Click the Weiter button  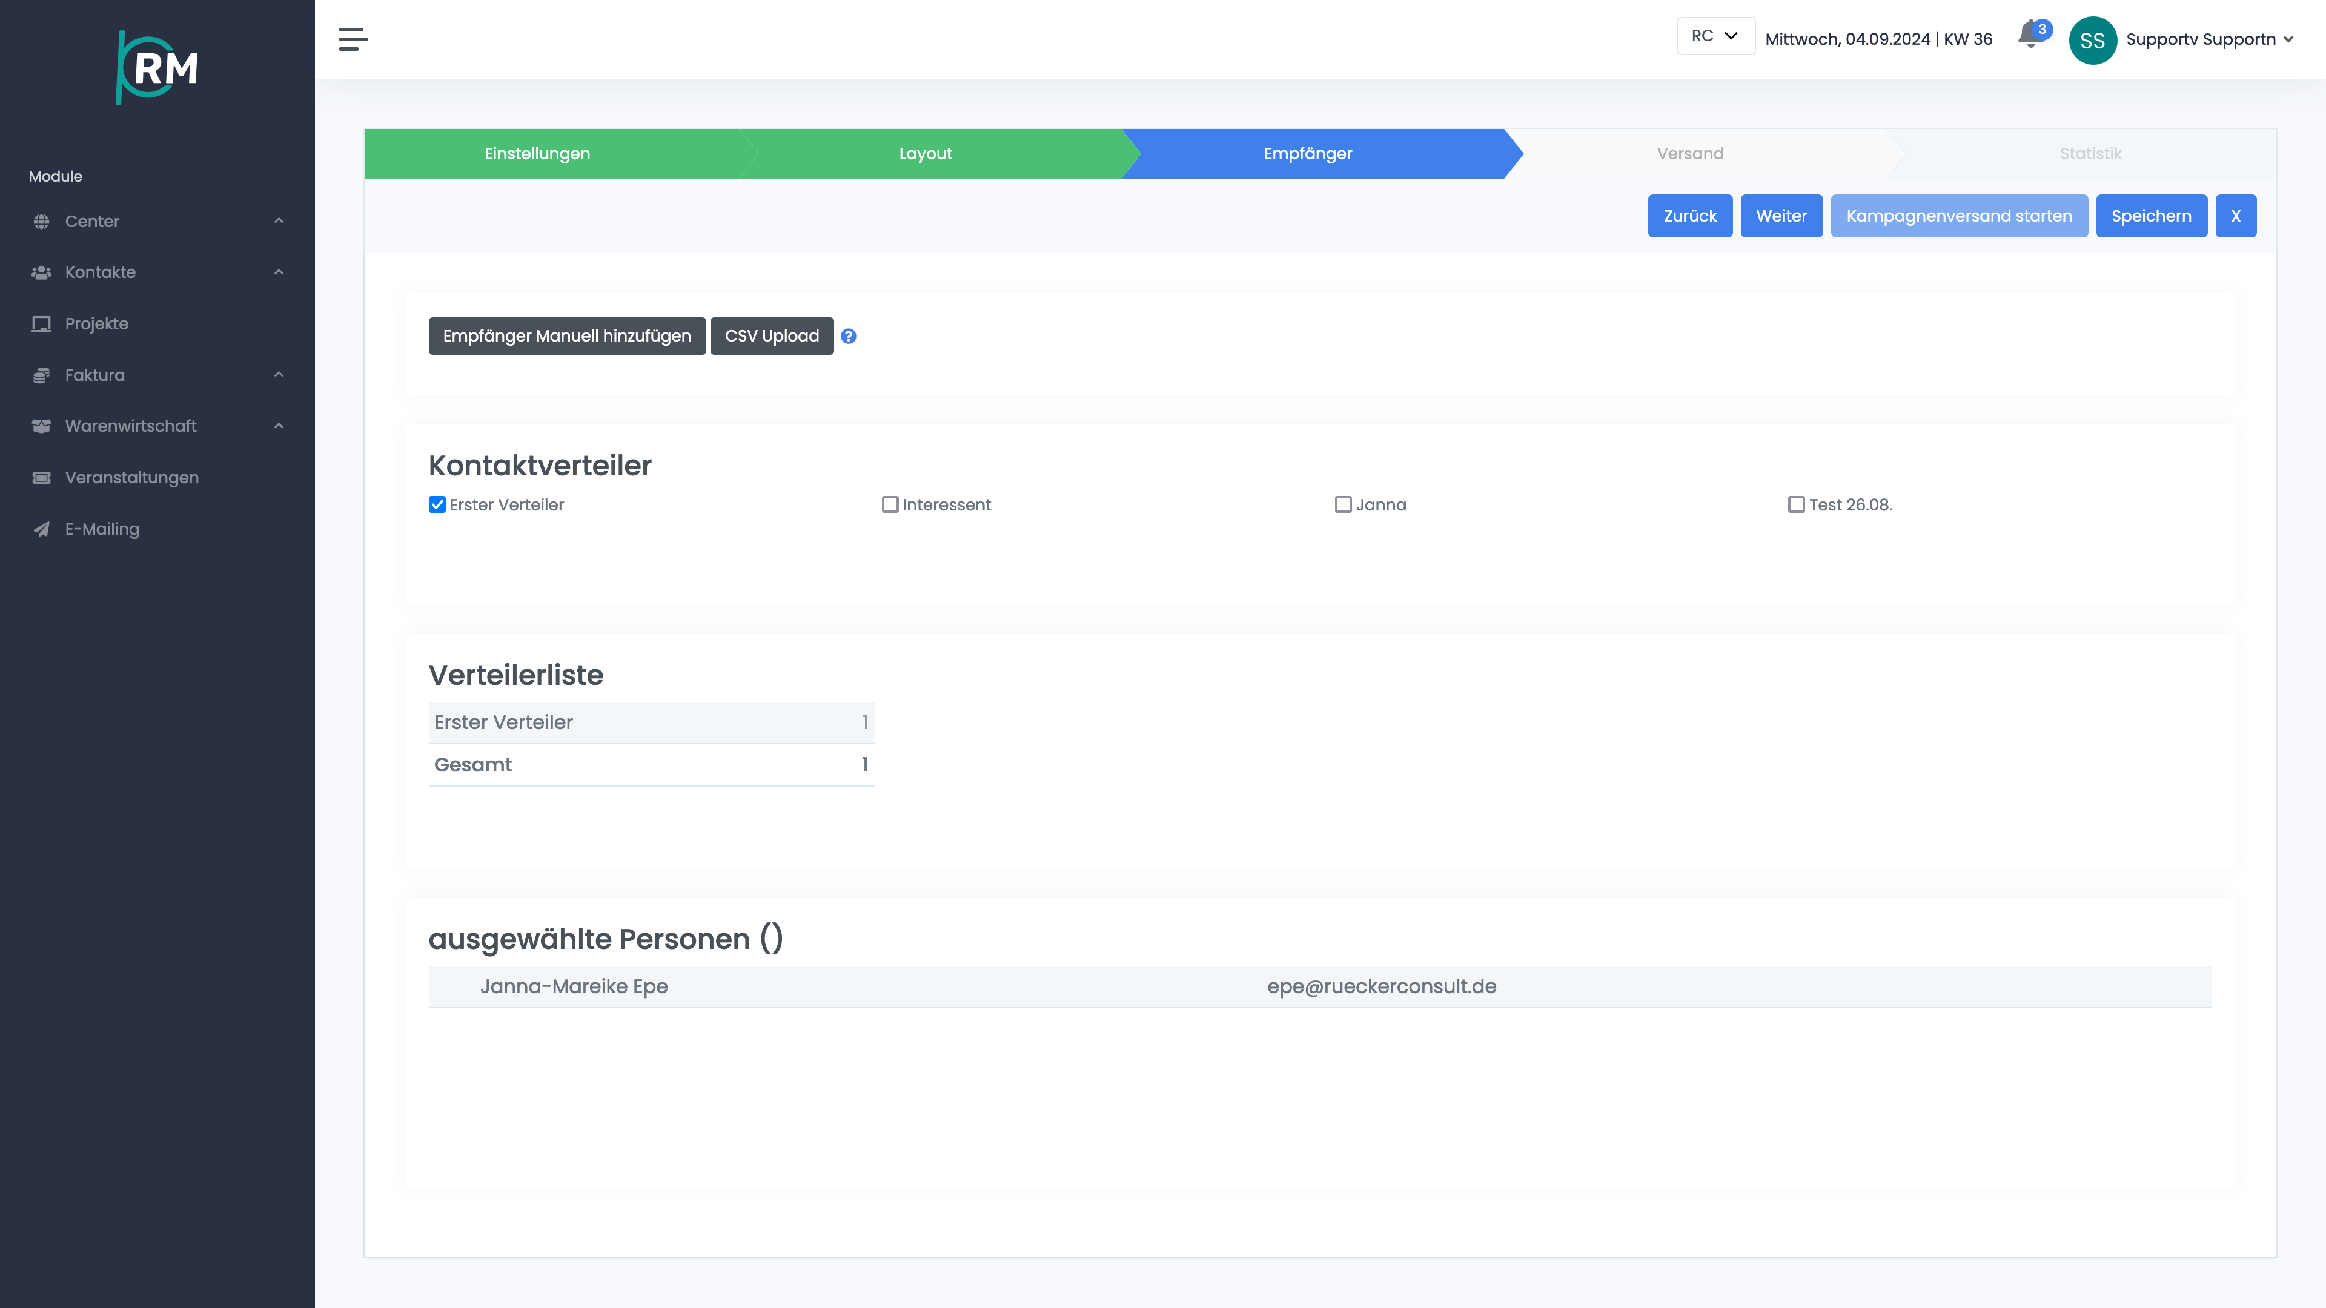(1781, 216)
